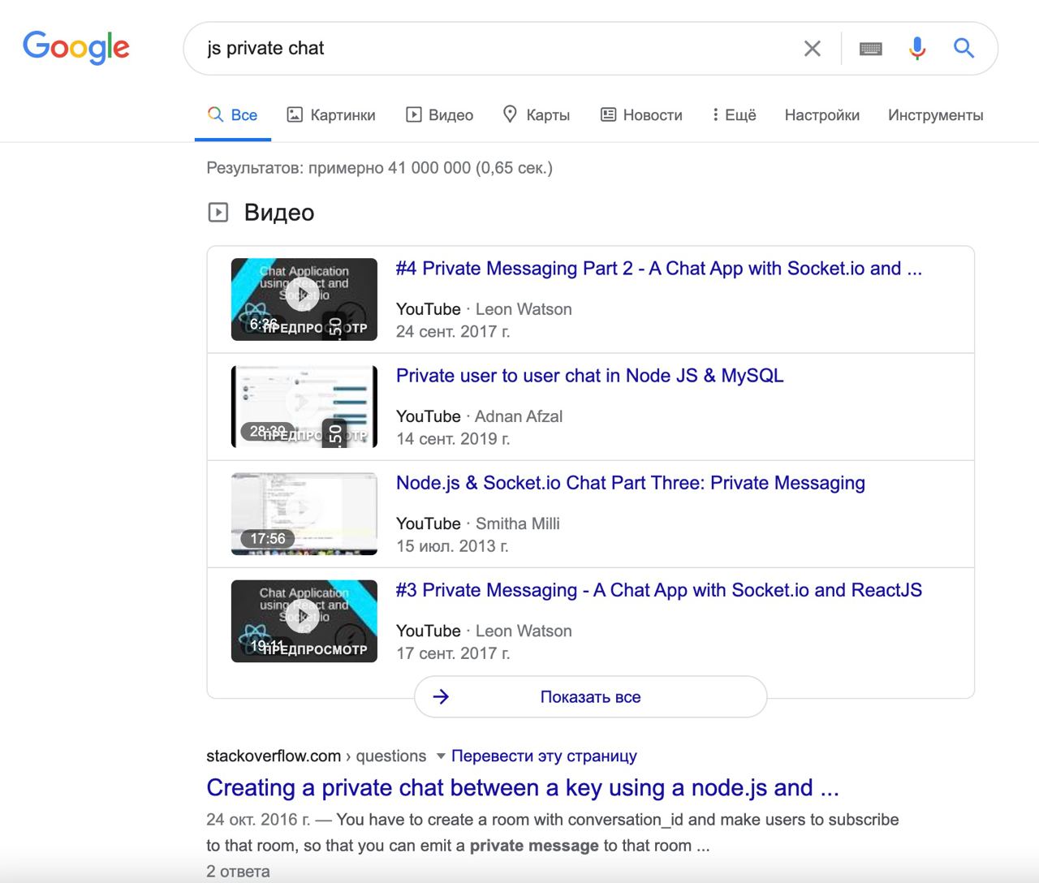The image size is (1039, 883).
Task: Open the Карты tab
Action: [537, 115]
